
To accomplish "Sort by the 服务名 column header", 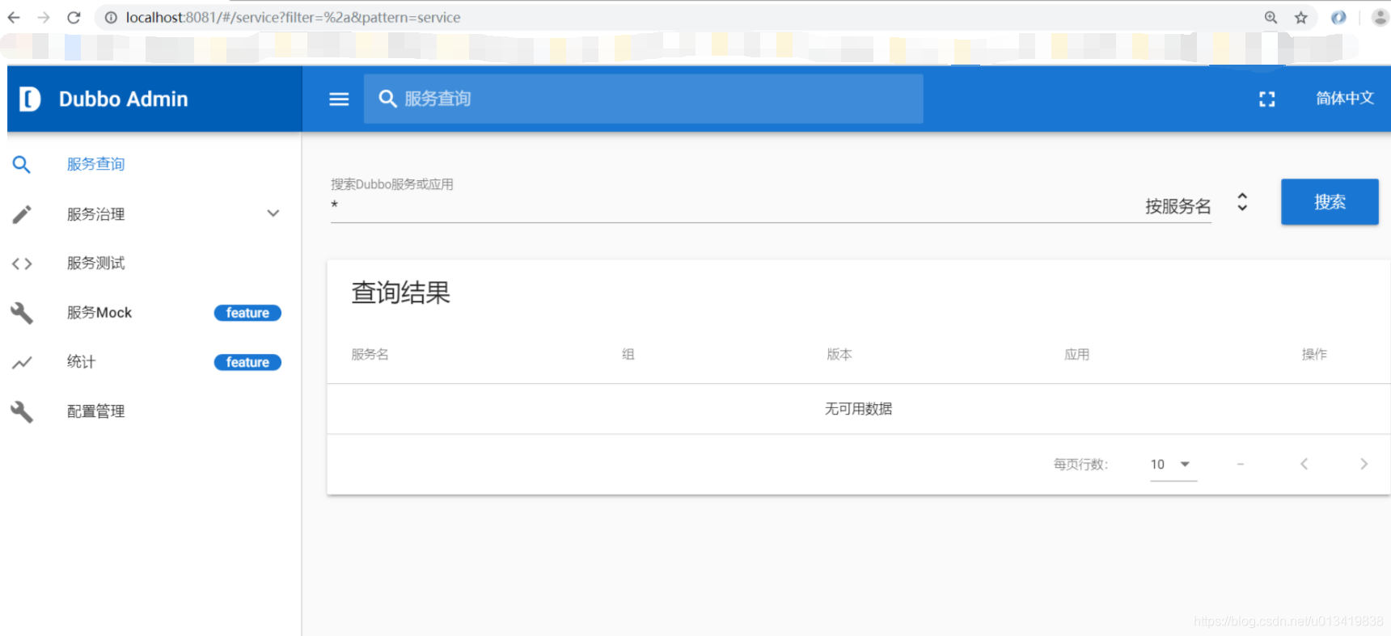I will (370, 354).
